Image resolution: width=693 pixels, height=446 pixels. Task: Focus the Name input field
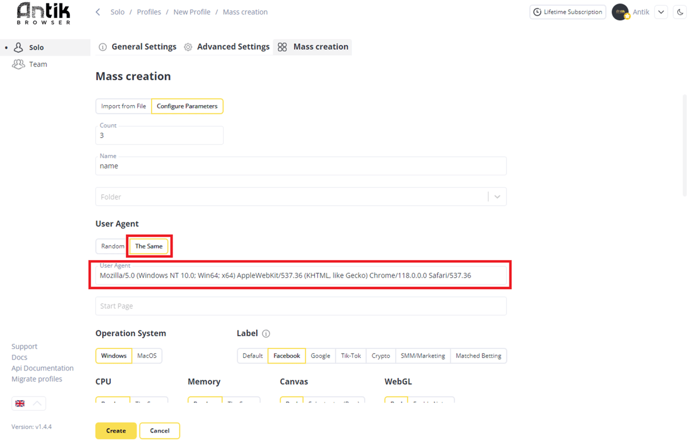tap(301, 166)
